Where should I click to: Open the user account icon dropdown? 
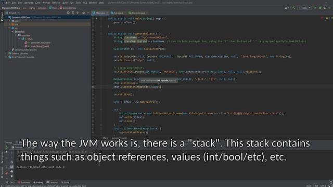287,8
